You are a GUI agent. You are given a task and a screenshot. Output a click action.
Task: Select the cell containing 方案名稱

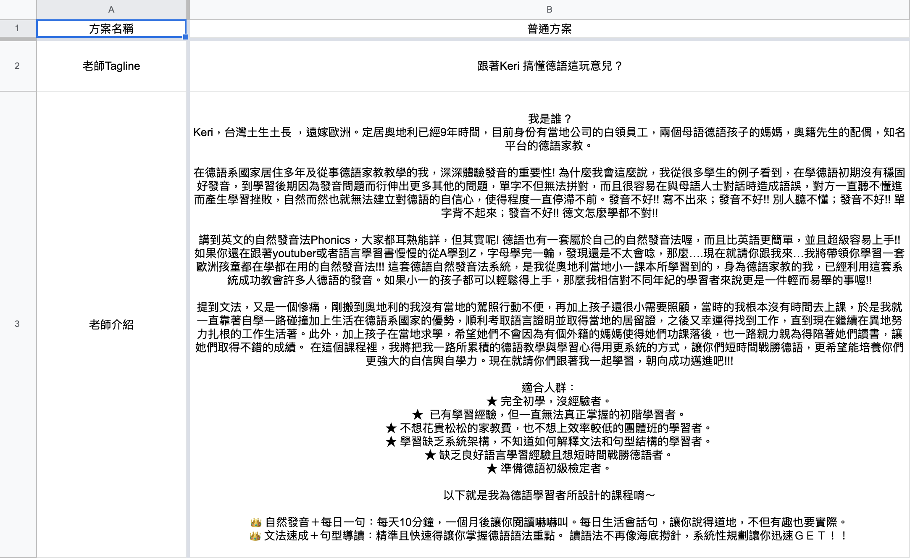click(111, 29)
